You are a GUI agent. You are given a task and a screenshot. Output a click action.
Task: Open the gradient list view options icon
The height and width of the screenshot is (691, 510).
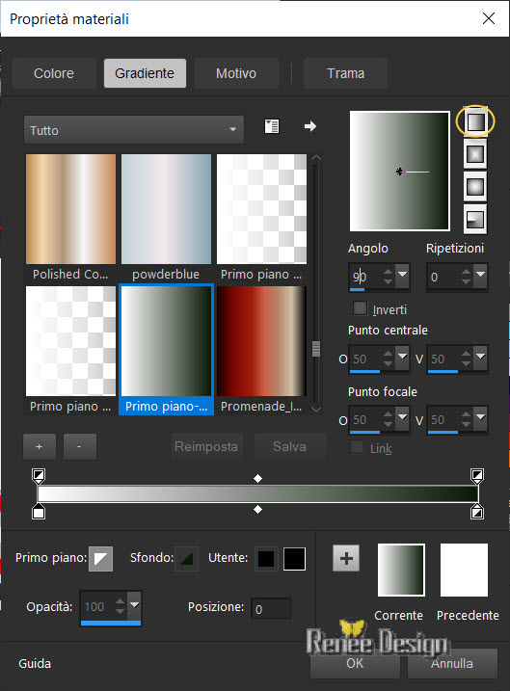(272, 126)
